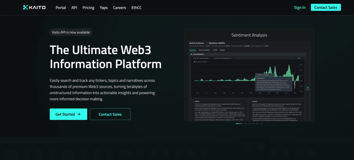This screenshot has width=354, height=160.
Task: Open the Yaps menu item
Action: coord(104,8)
